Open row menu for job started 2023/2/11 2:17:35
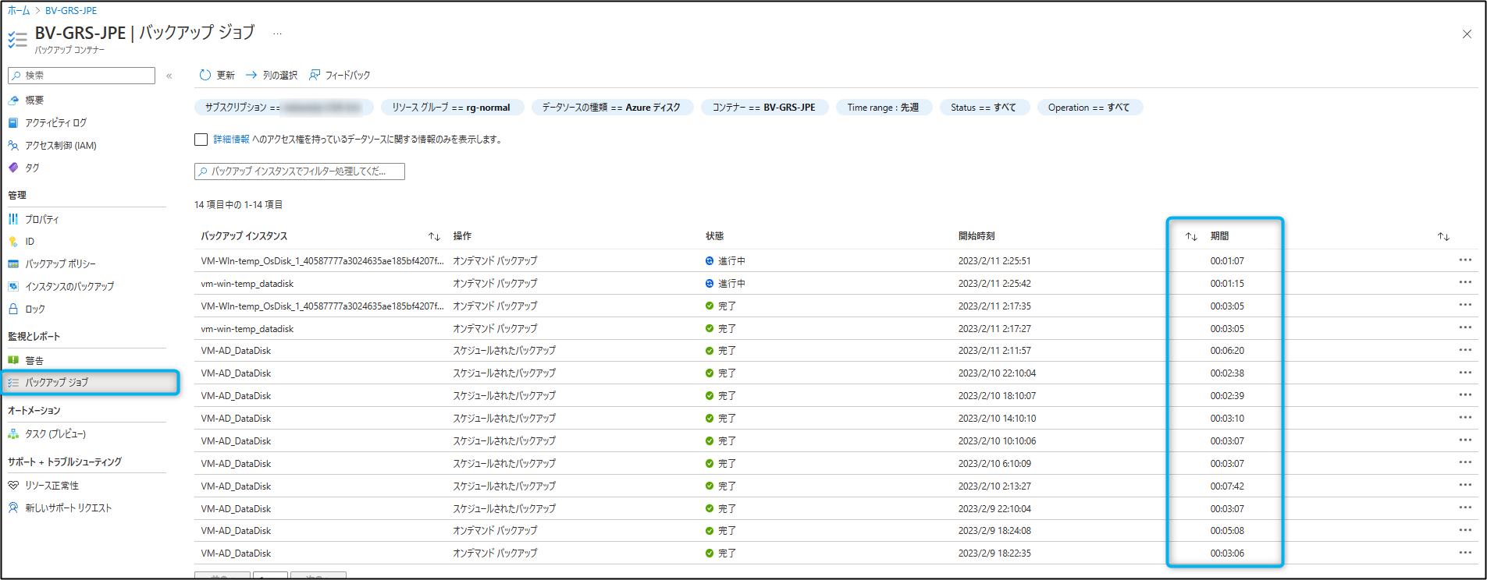Image resolution: width=1487 pixels, height=580 pixels. (1465, 306)
